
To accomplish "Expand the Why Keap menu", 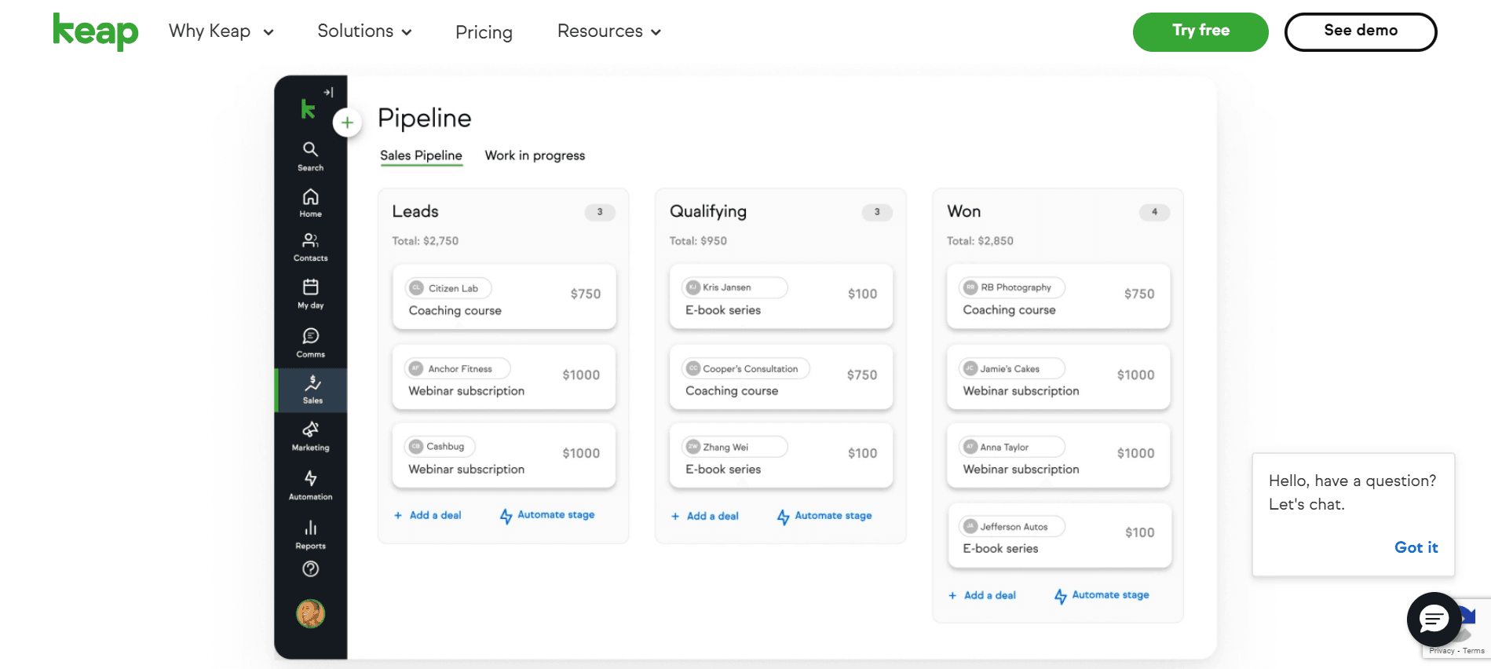I will tap(221, 31).
